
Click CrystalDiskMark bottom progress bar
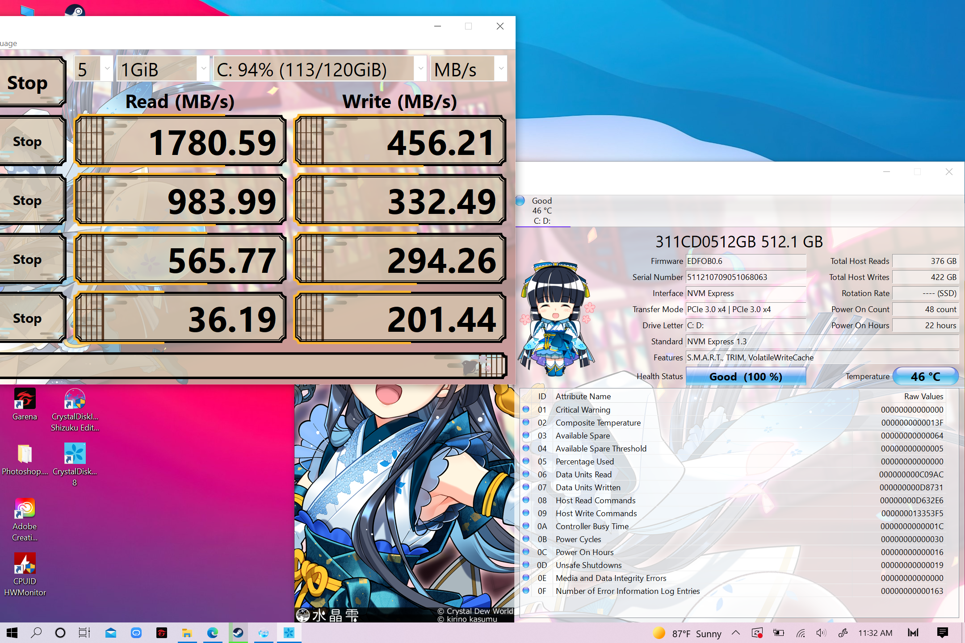coord(253,365)
